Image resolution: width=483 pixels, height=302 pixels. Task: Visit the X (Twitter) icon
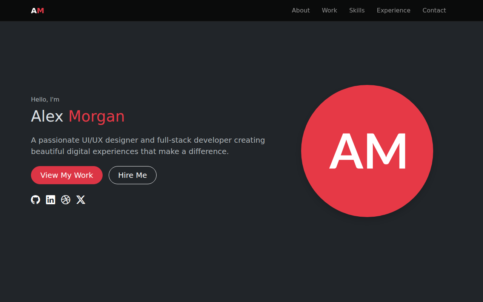pos(81,200)
